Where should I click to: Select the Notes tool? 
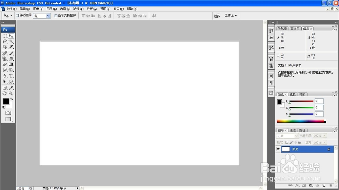tap(5, 88)
